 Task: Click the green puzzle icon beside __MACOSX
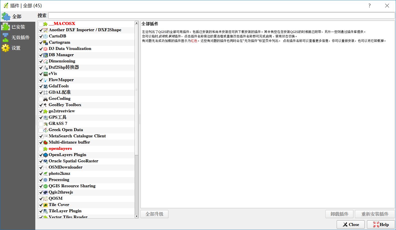(46, 24)
